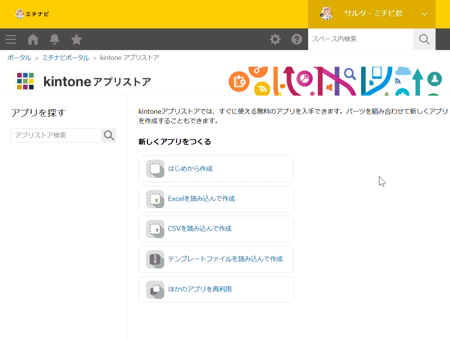
Task: Open the notifications bell icon
Action: [x=55, y=39]
